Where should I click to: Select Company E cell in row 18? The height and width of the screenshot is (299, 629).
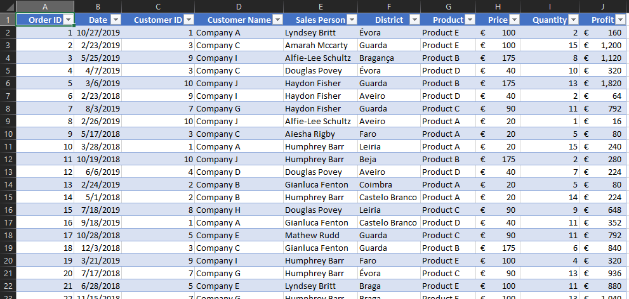239,235
